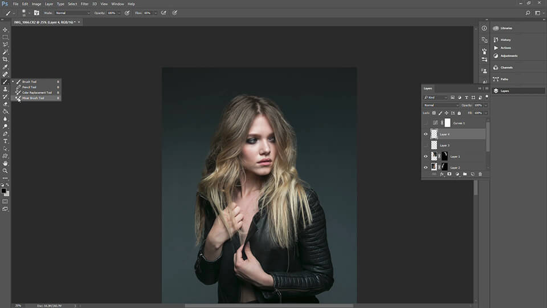Open the layer Kind filter dropdown
This screenshot has width=547, height=308.
tap(435, 98)
